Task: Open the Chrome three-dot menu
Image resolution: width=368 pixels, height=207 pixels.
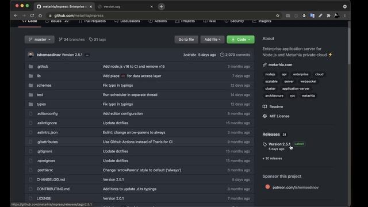Action: click(345, 16)
